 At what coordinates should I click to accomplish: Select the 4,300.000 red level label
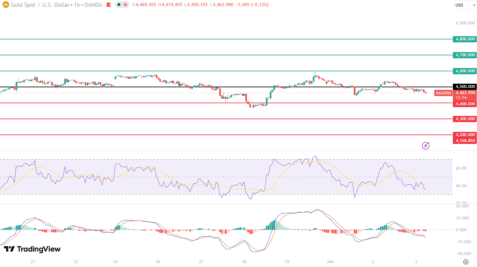click(465, 119)
